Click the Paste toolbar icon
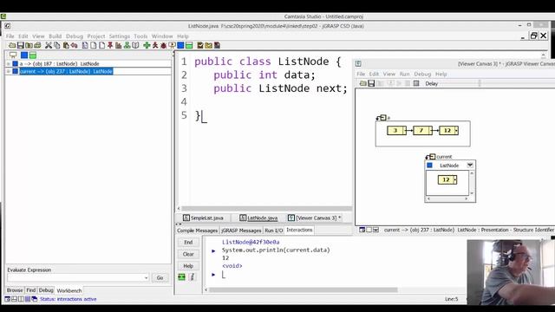Screen dimensions: 555x312 point(66,45)
